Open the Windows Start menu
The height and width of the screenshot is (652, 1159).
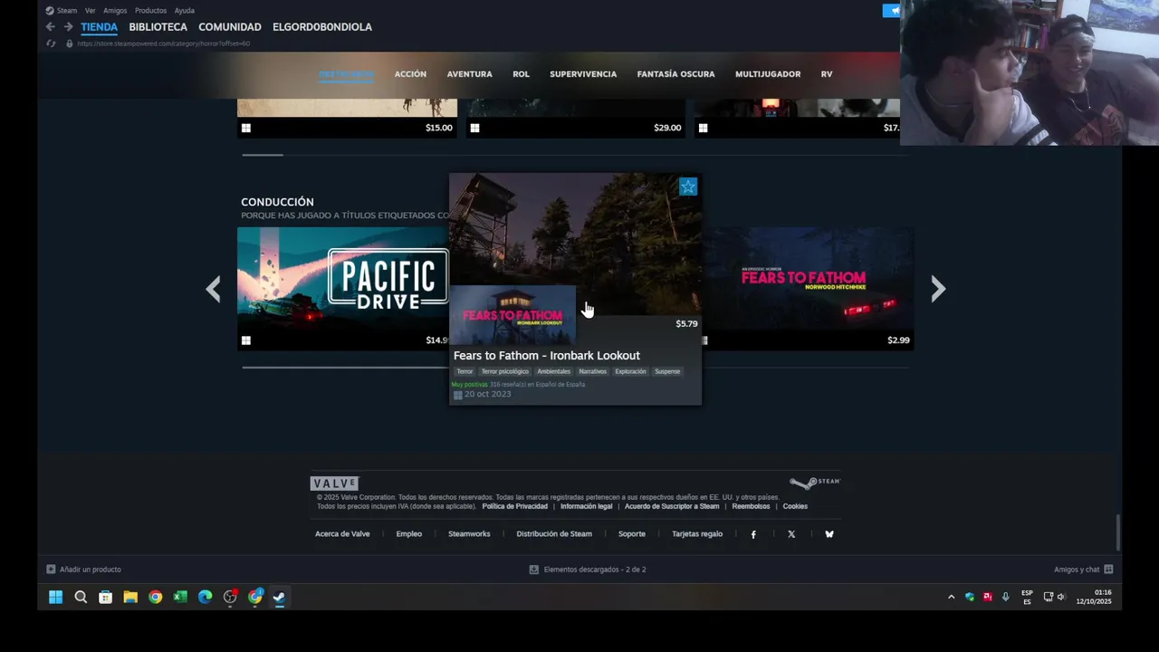tap(55, 597)
